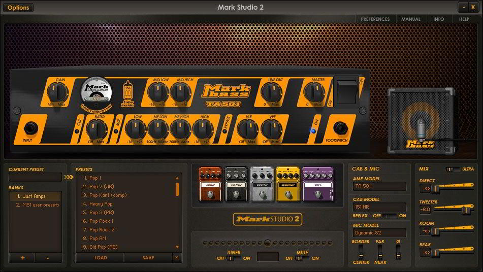Toggle the ULTRA mix switch
This screenshot has height=272, width=483.
click(x=453, y=169)
